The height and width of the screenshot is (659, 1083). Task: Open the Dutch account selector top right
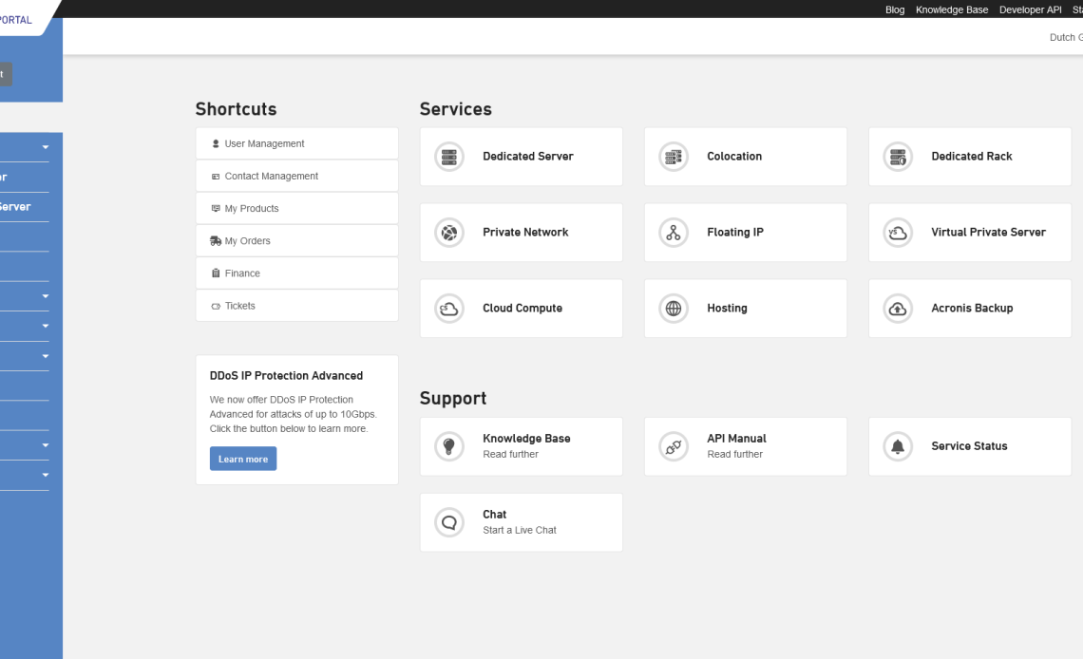(x=1066, y=37)
